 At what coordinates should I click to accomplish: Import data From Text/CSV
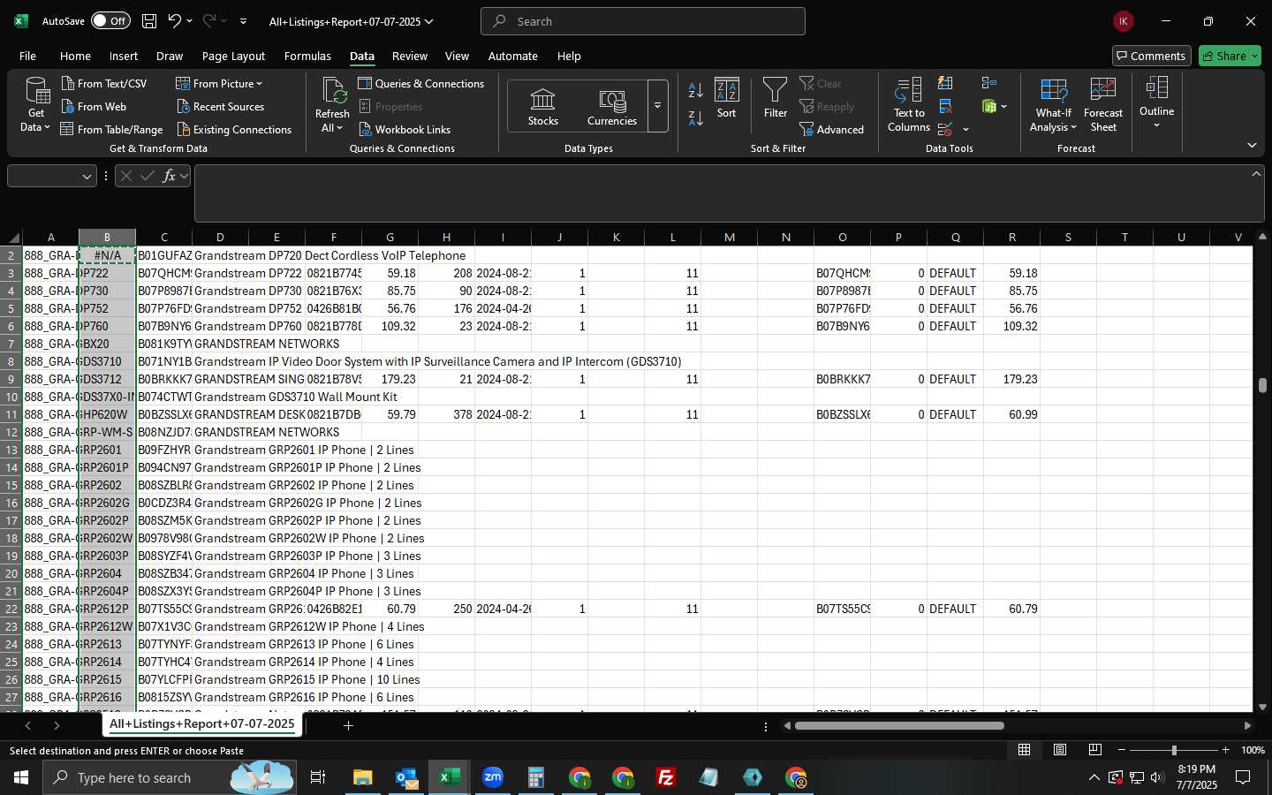(104, 83)
